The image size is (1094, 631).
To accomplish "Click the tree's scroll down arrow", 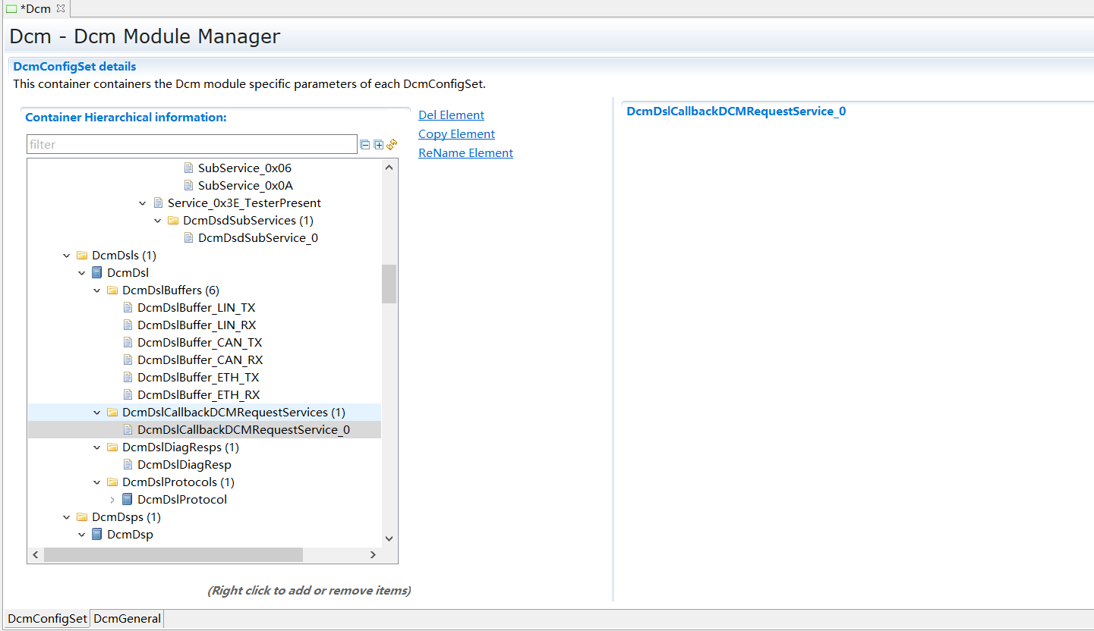I will 389,538.
